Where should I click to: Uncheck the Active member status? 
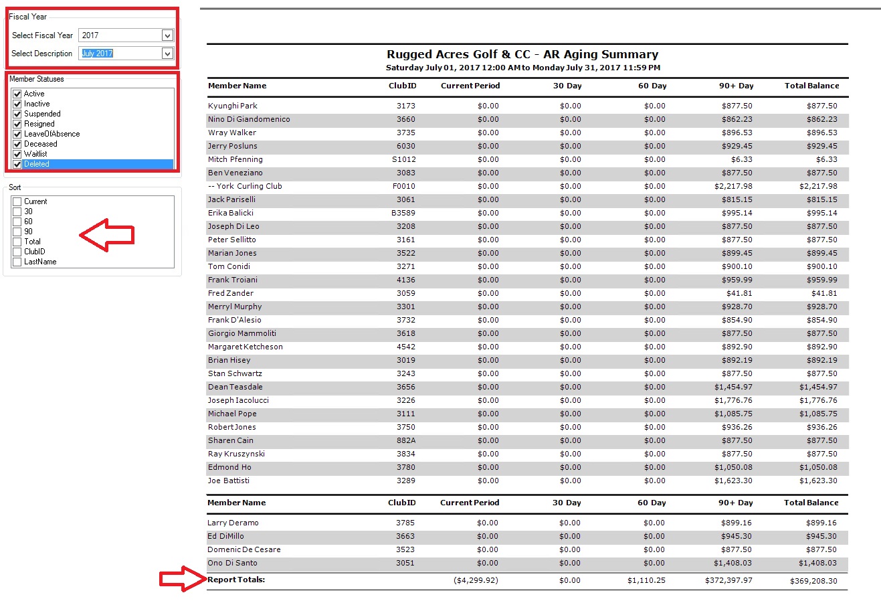point(17,94)
